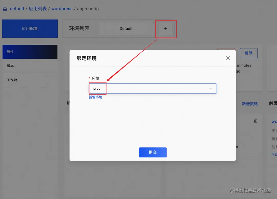277x199 pixels.
Task: Go to 应用列表 breadcrumb link
Action: point(38,9)
